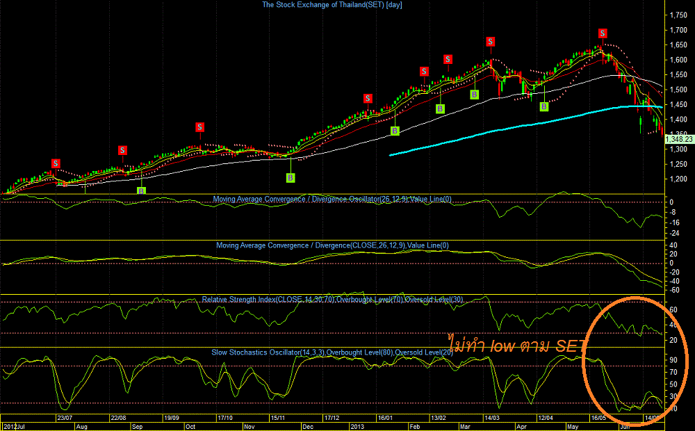
Task: Select the 1,400 price axis label
Action: tap(678, 120)
